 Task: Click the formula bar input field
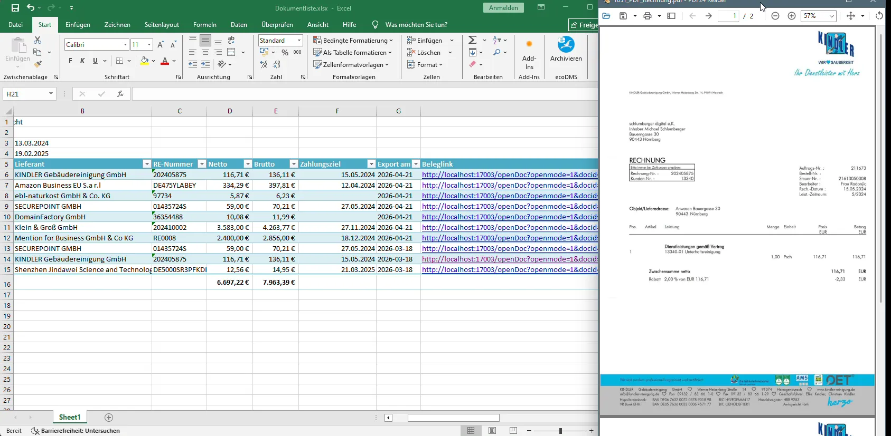(x=364, y=94)
